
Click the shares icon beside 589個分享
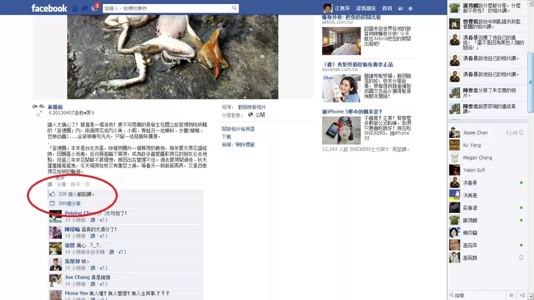tap(52, 204)
